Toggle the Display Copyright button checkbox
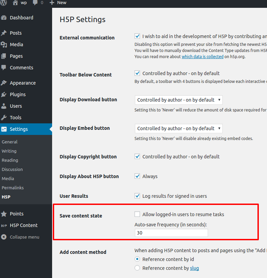 pyautogui.click(x=137, y=157)
